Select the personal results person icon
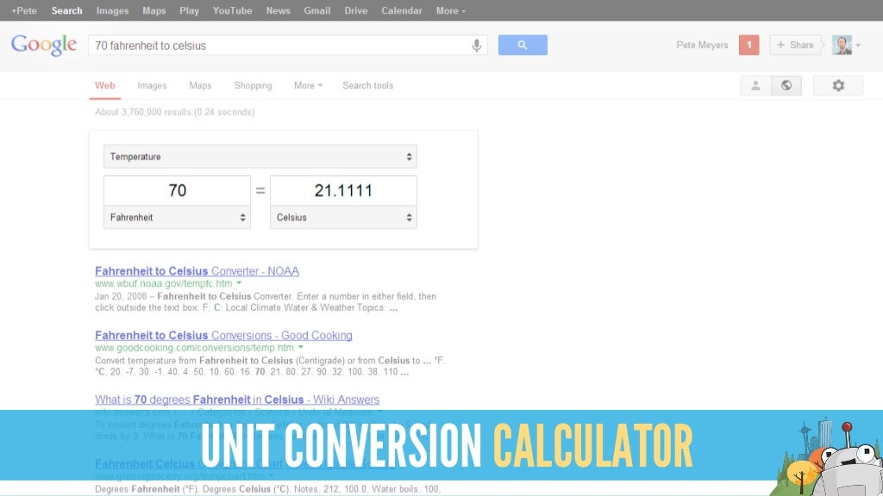This screenshot has width=883, height=496. 755,85
